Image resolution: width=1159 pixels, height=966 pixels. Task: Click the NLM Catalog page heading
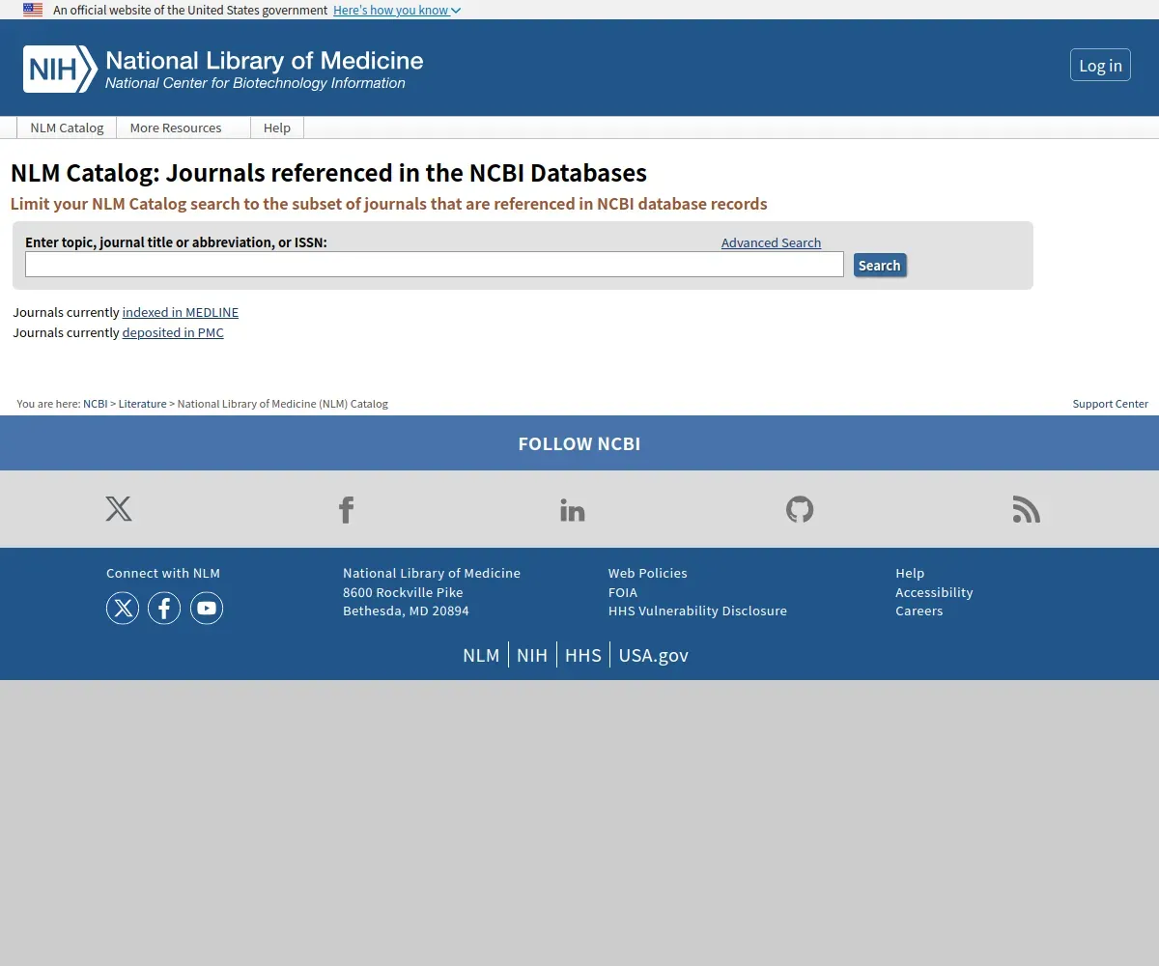(328, 173)
